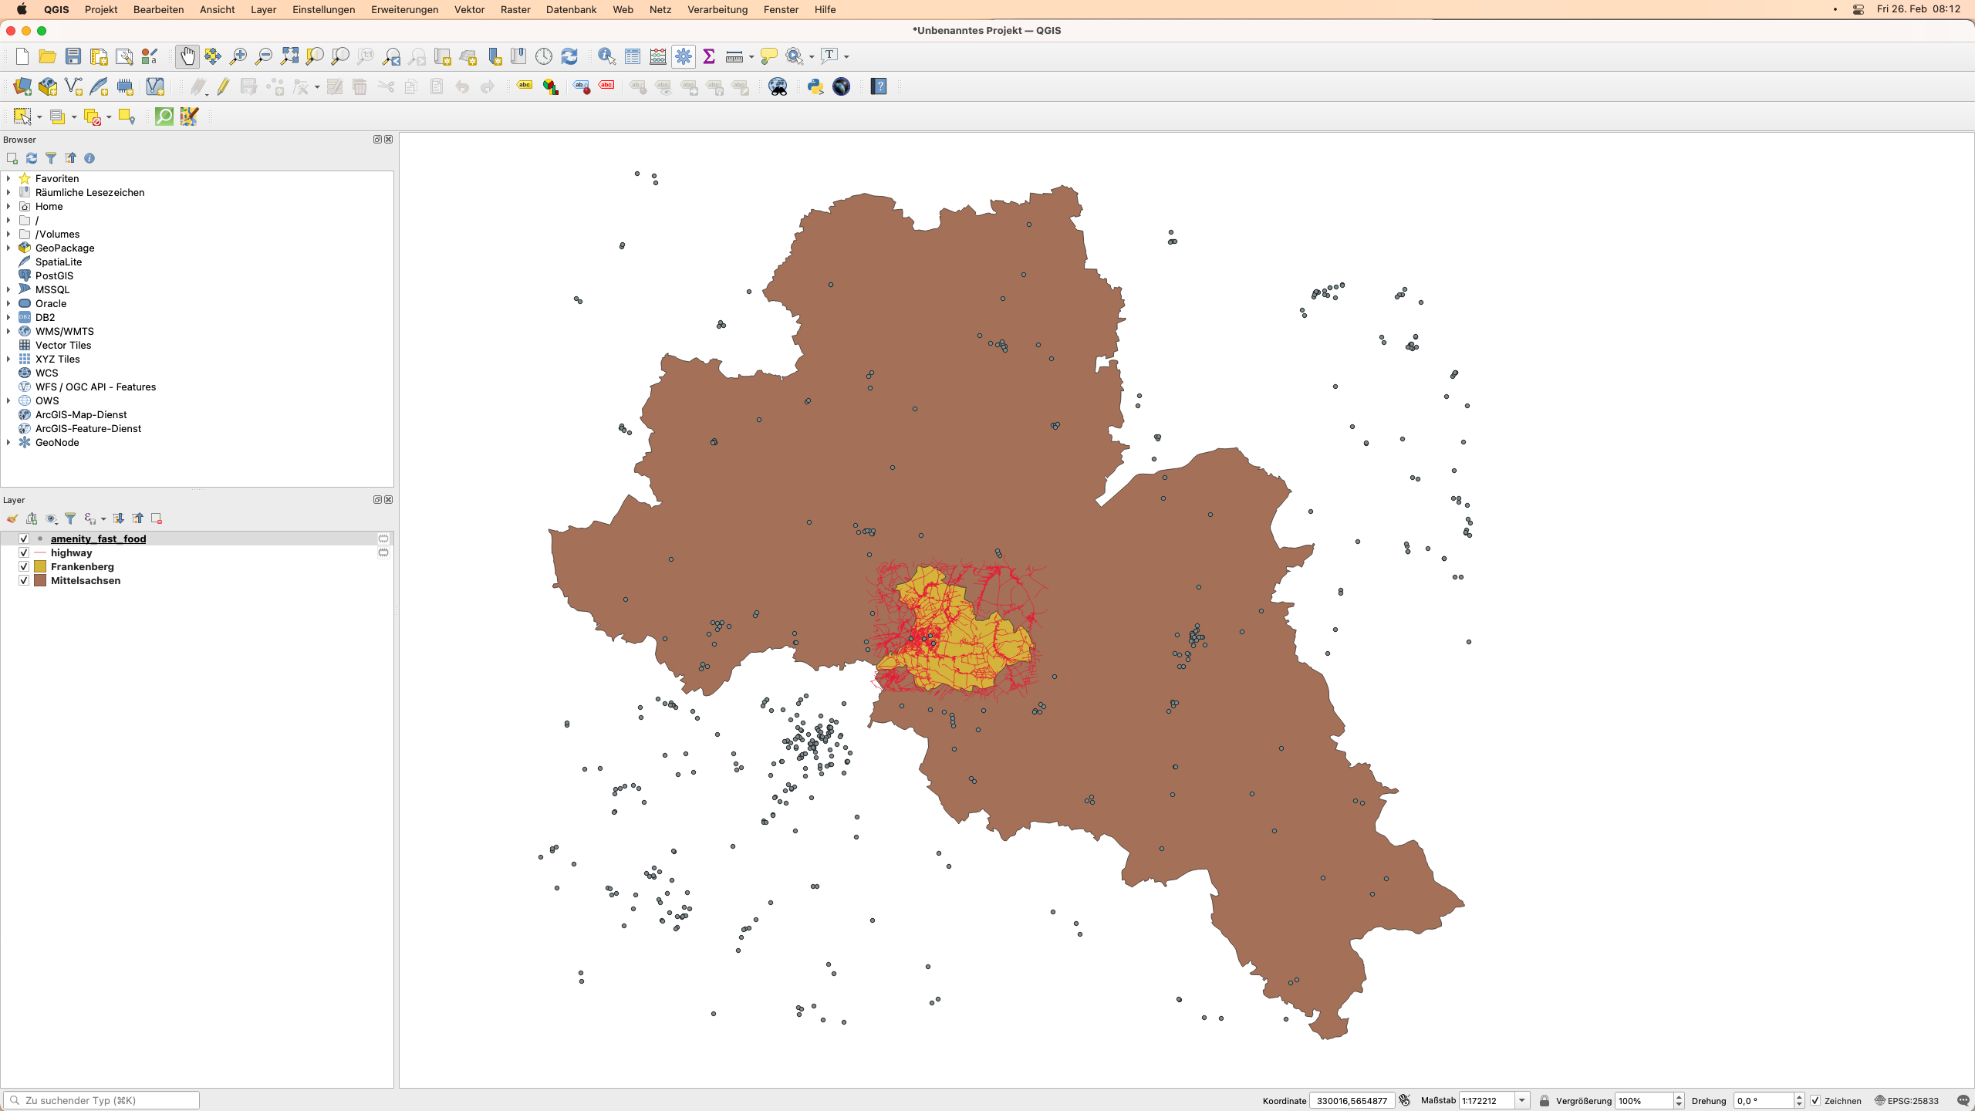Toggle the scale lock icon
Image resolution: width=1975 pixels, height=1111 pixels.
coord(1545,1101)
